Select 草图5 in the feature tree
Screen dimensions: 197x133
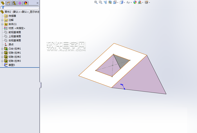12,65
